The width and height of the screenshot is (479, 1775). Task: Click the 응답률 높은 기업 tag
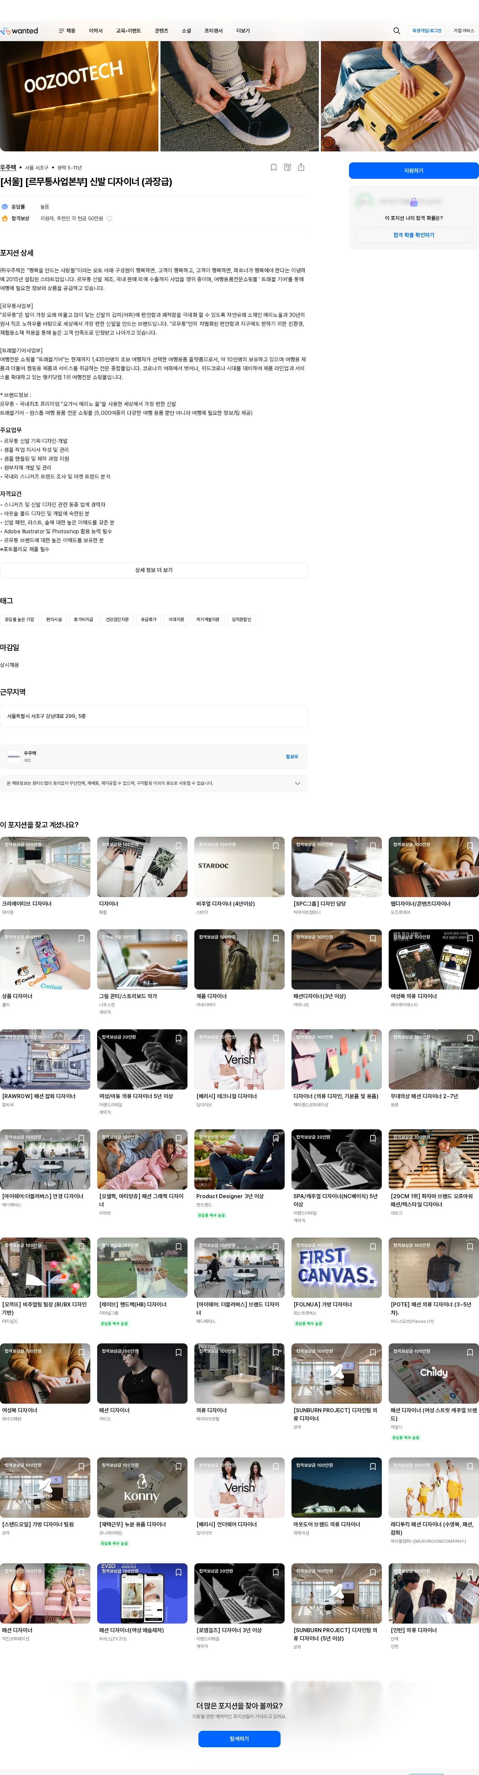19,619
